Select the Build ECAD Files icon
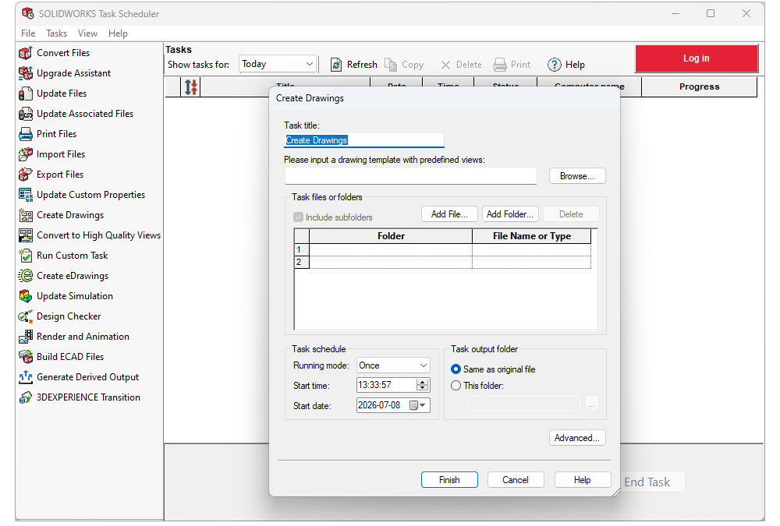This screenshot has height=526, width=780. (x=26, y=357)
